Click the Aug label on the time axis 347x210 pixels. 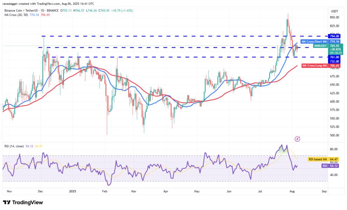coord(292,191)
